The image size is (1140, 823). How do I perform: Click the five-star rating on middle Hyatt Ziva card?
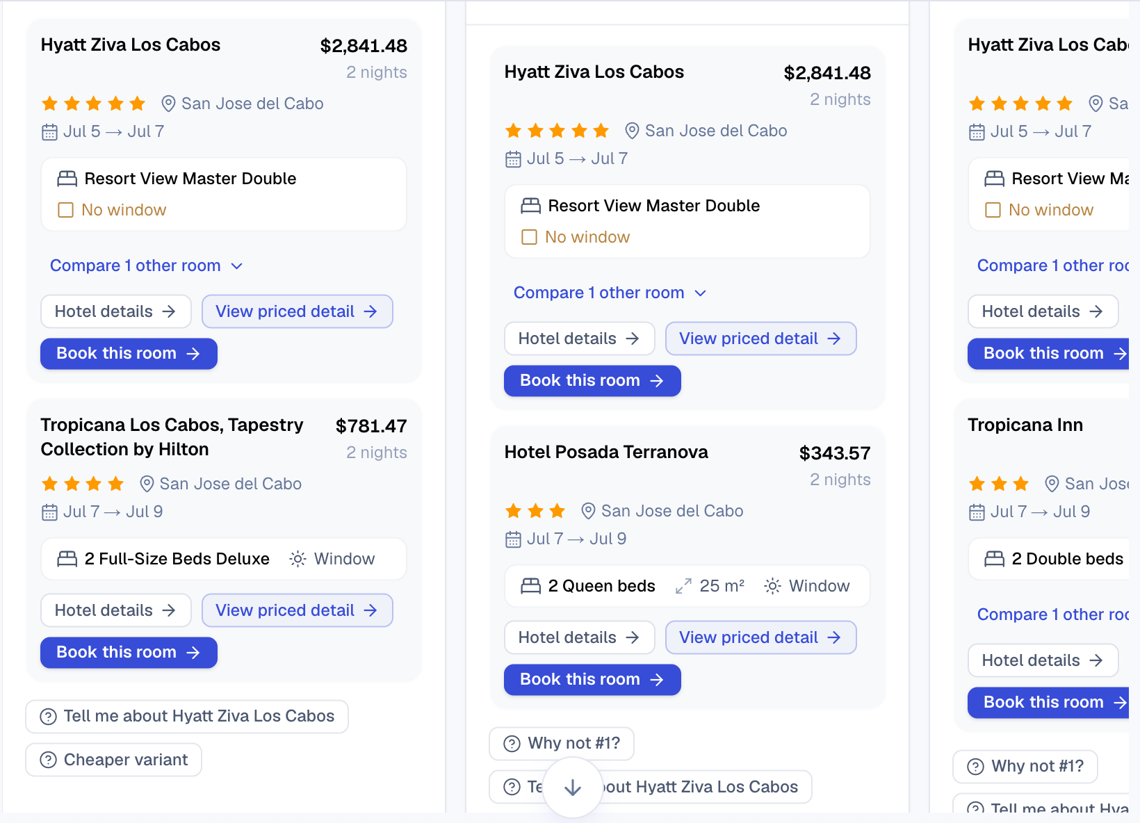pyautogui.click(x=557, y=131)
